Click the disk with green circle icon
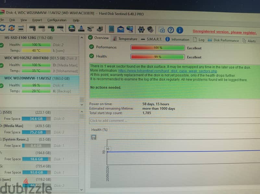Image resolution: width=260 pixels, height=194 pixels. click(51, 28)
